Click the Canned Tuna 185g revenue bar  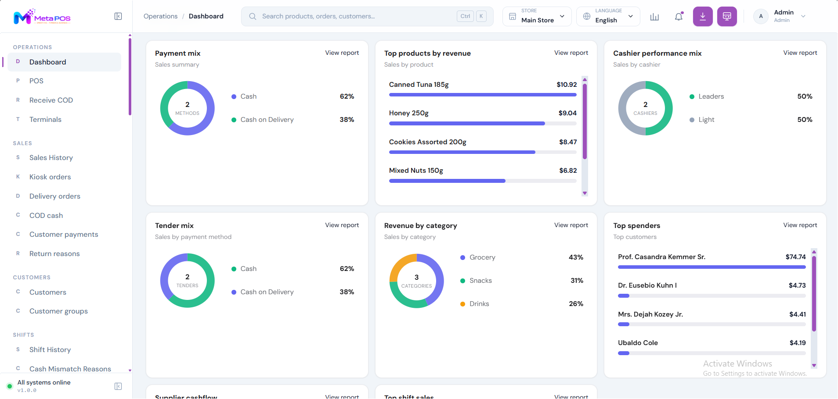[483, 95]
